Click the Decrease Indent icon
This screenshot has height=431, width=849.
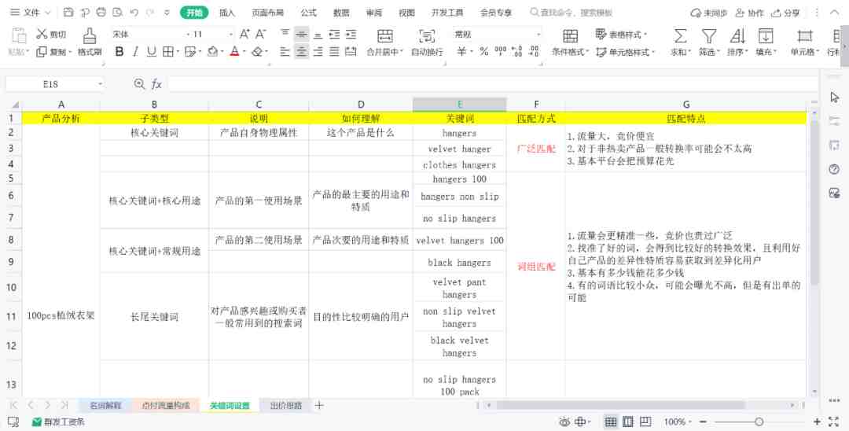(x=335, y=34)
